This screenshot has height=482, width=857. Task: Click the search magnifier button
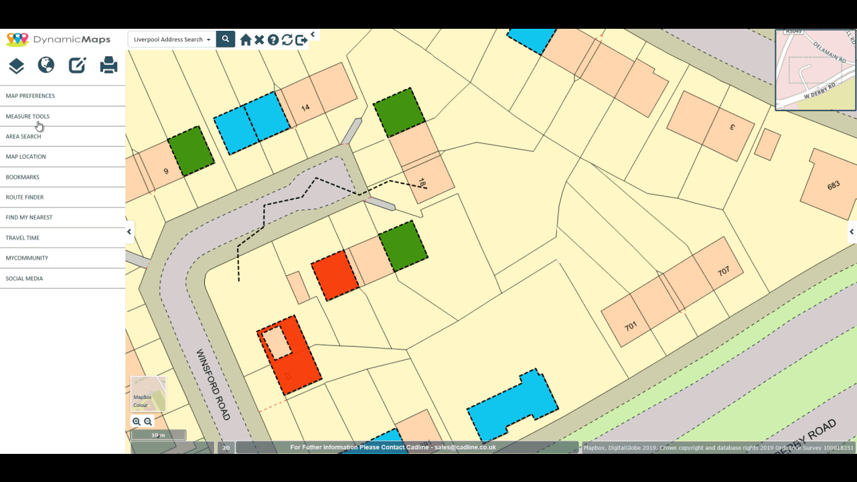226,39
